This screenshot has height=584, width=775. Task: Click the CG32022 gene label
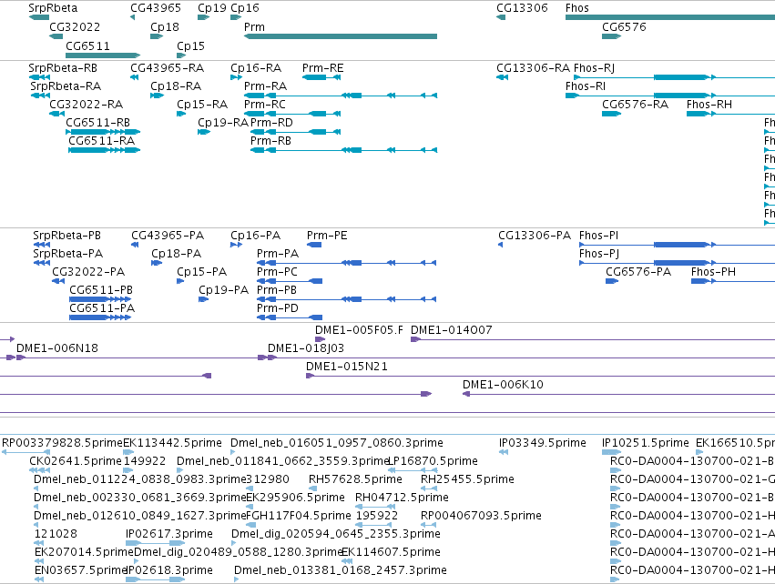[x=75, y=27]
